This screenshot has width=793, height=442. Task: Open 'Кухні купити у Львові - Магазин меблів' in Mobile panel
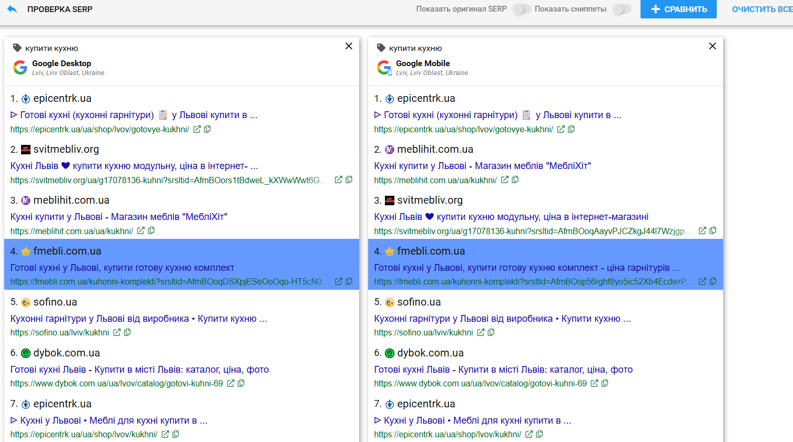[x=483, y=166]
